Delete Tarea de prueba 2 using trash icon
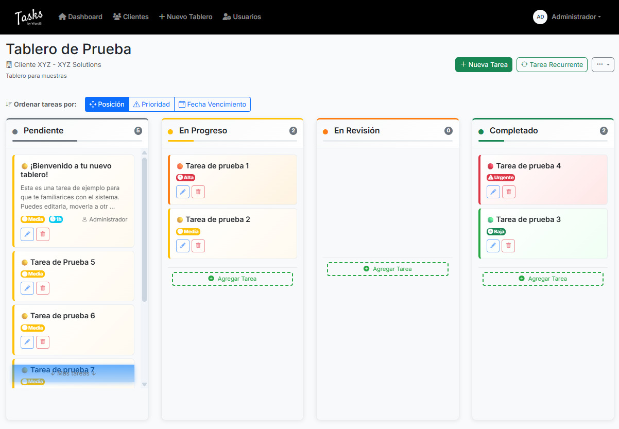Viewport: 619px width, 429px height. 198,246
